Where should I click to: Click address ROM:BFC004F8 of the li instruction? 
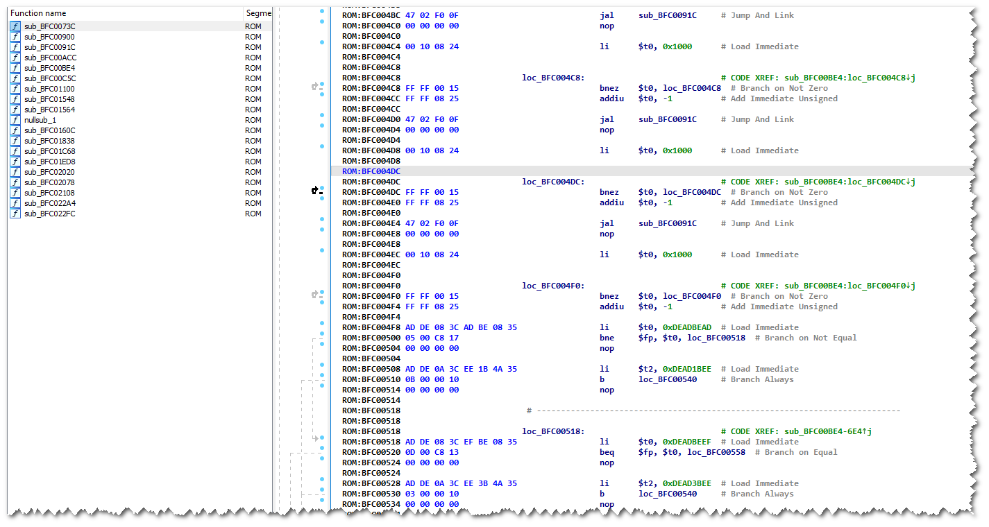point(371,327)
